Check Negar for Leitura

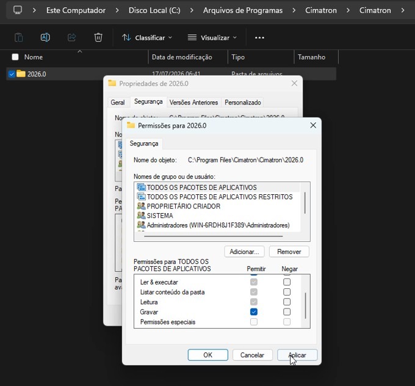(287, 302)
